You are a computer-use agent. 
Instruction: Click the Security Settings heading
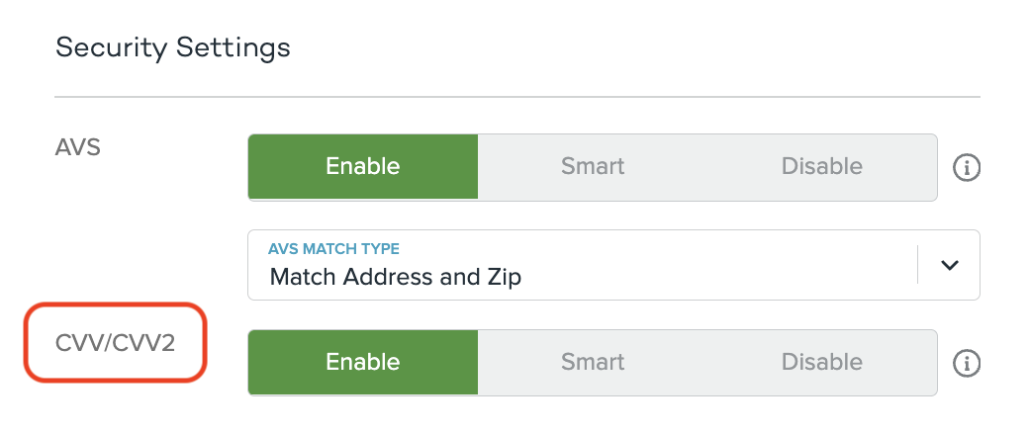point(173,47)
